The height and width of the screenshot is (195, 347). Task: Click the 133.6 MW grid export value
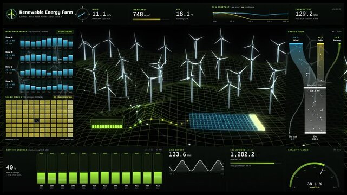(x=180, y=154)
